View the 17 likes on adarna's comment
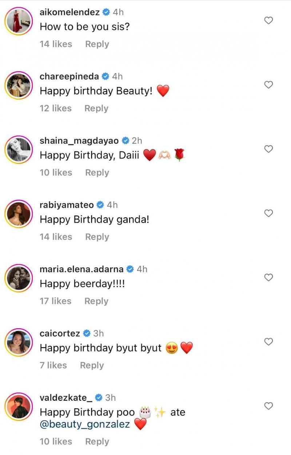This screenshot has height=455, width=291. point(56,301)
